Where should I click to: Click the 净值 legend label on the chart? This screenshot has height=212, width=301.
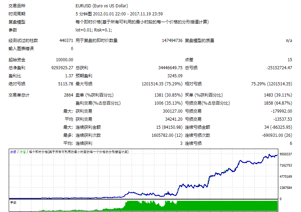click(x=22, y=152)
